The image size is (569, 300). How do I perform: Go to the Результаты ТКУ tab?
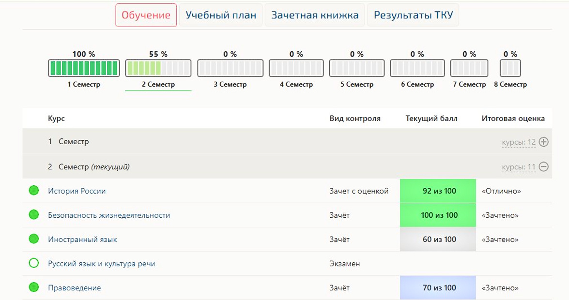pyautogui.click(x=413, y=15)
